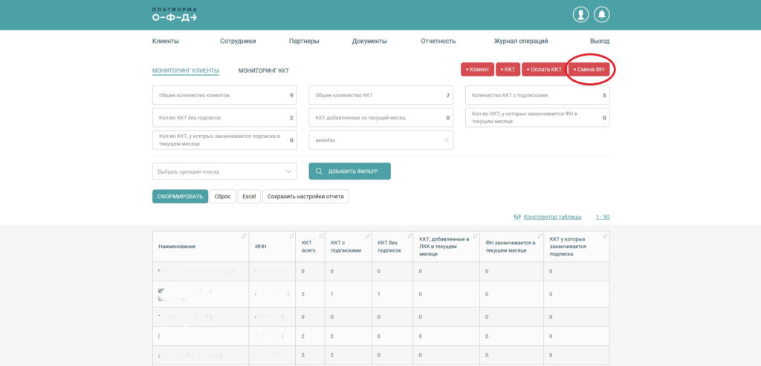Go to Документы section
The height and width of the screenshot is (366, 761).
(x=369, y=42)
